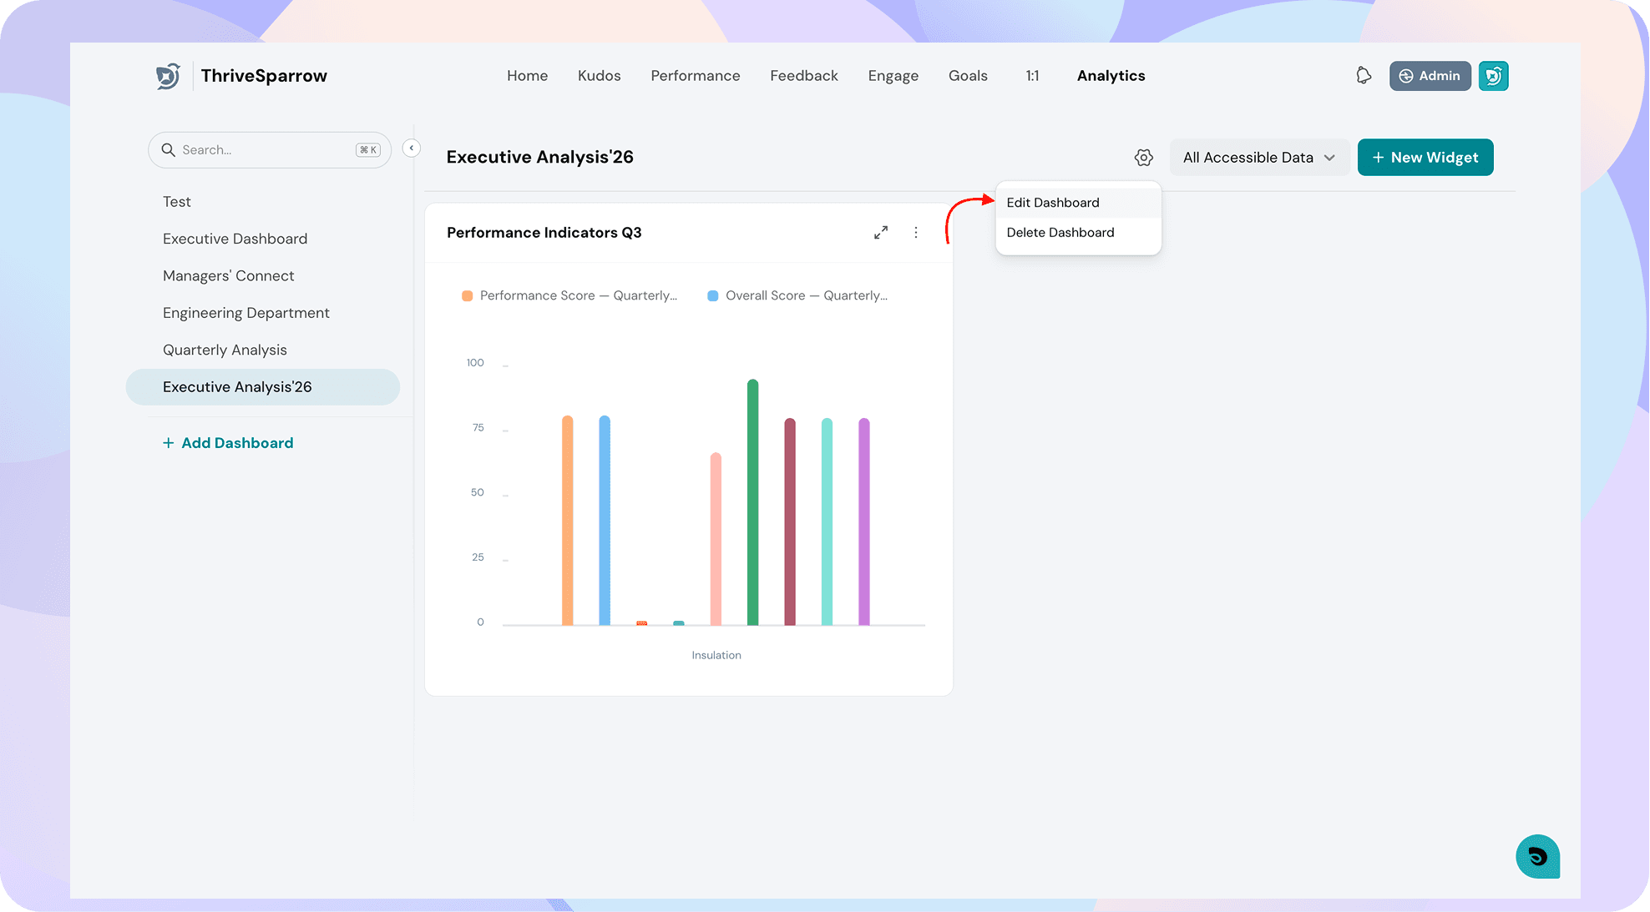Go to the 1:1 section
This screenshot has height=912, width=1650.
click(x=1033, y=76)
